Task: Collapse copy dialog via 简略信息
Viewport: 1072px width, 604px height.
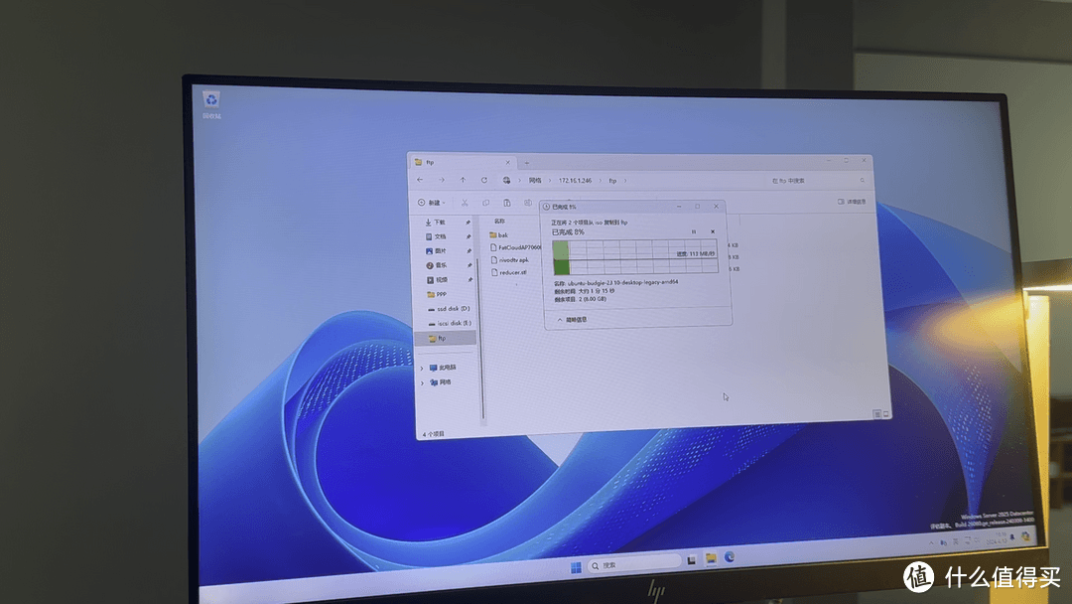Action: [573, 320]
